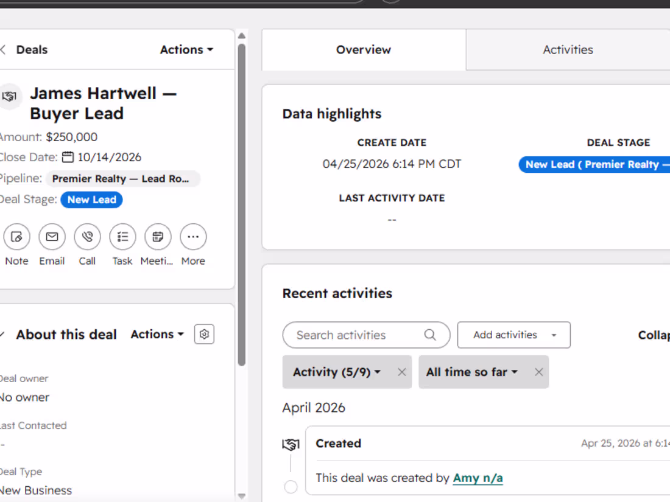670x502 pixels.
Task: Edit the Deal owner value No owner
Action: click(x=25, y=397)
